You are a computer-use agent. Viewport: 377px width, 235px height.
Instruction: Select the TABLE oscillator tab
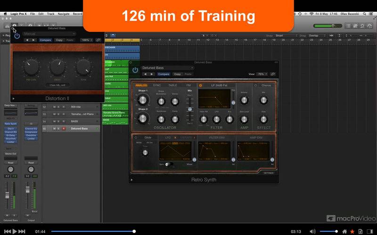(172, 86)
